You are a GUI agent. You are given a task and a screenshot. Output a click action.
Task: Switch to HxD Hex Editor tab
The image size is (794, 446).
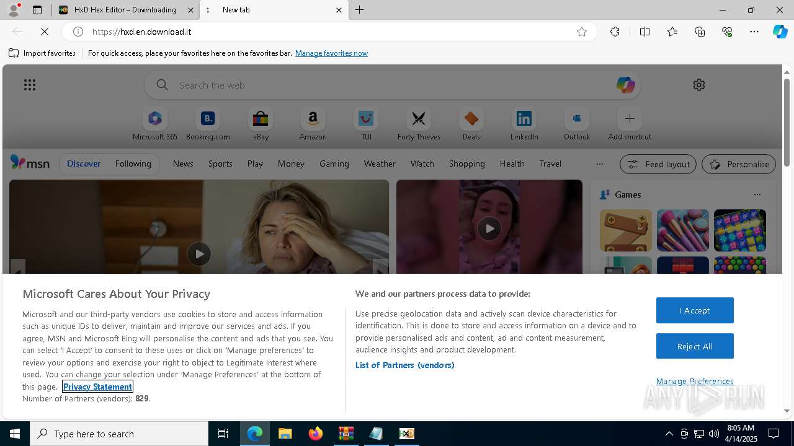click(x=124, y=10)
